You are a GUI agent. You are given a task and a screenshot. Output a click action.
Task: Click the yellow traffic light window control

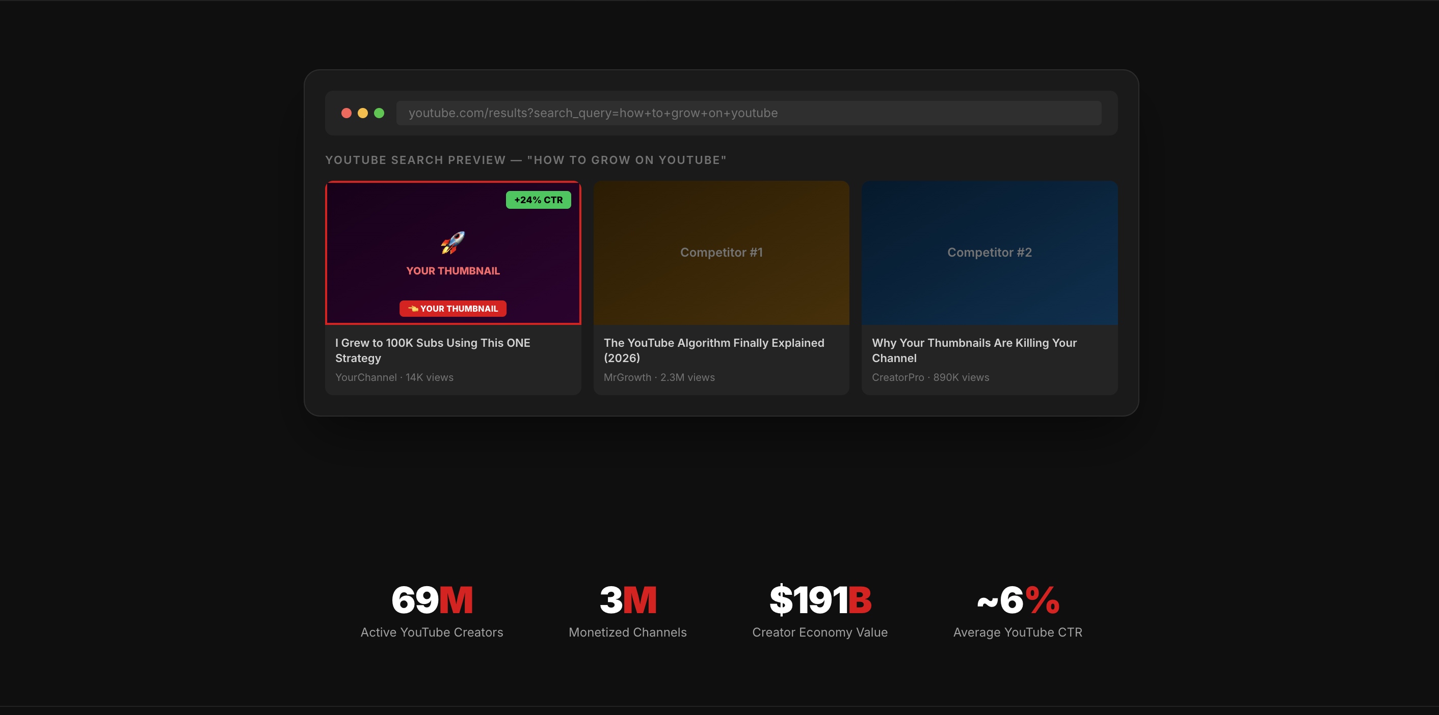click(x=363, y=113)
